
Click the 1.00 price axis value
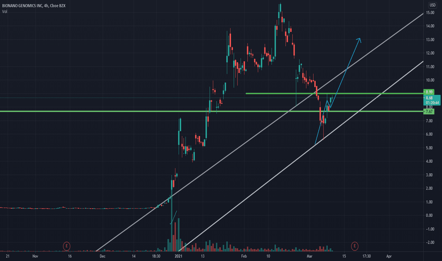click(429, 202)
